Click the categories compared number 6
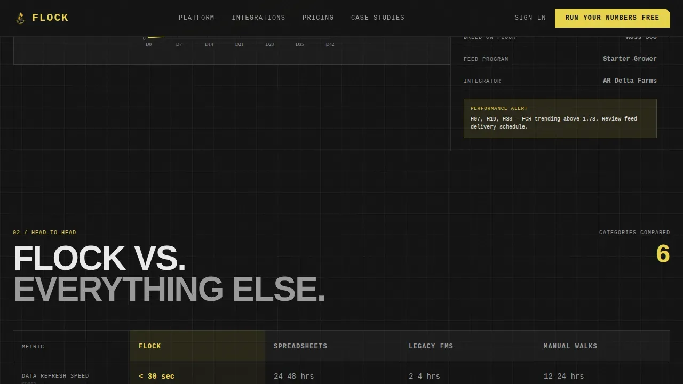 [x=663, y=254]
